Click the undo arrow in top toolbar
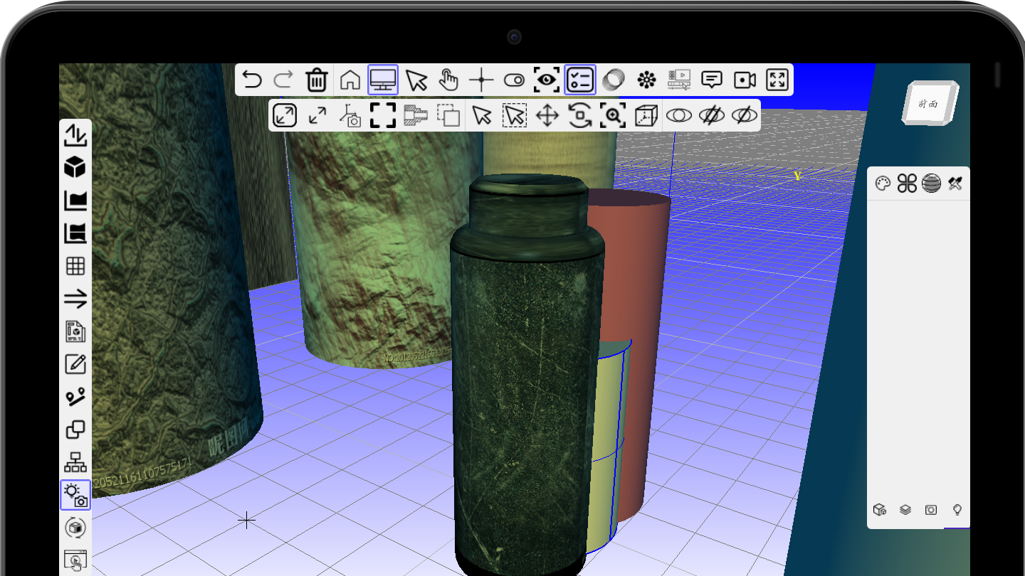The image size is (1025, 576). [x=252, y=80]
